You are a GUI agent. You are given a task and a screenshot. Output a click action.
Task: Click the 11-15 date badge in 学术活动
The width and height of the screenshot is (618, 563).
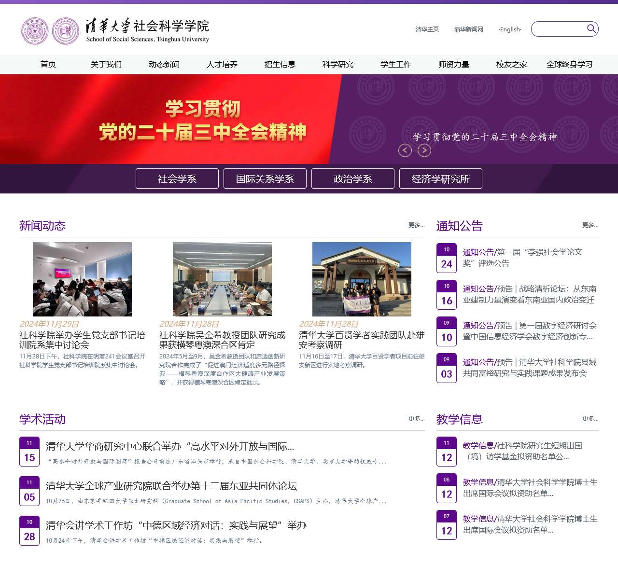coord(29,452)
